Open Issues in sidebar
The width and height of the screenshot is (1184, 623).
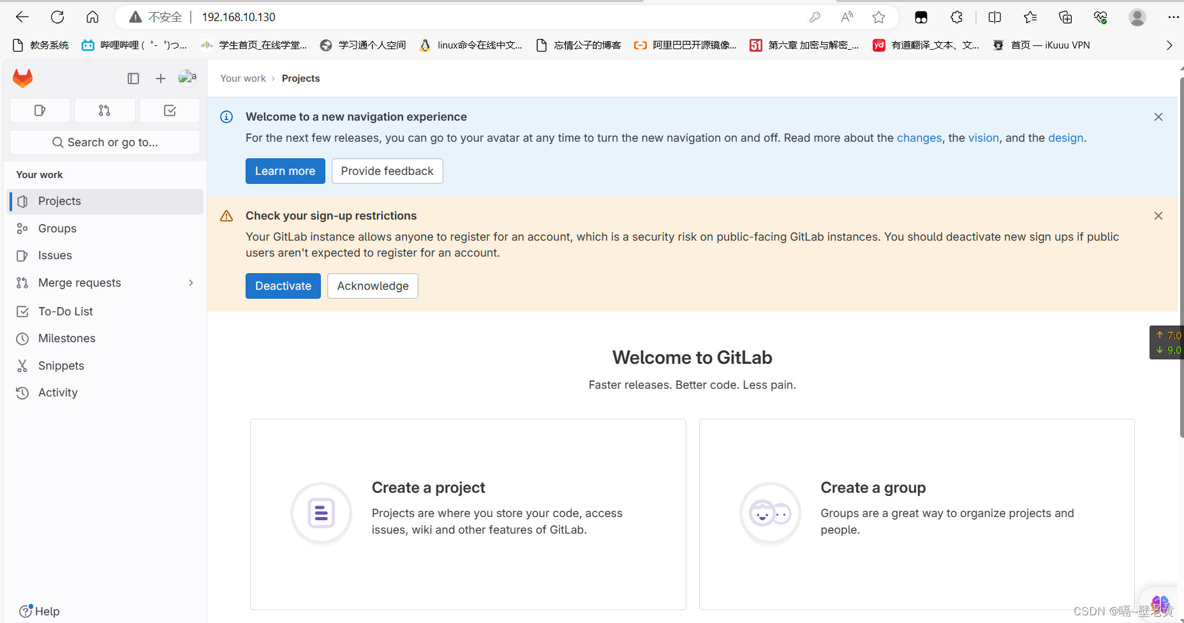(x=106, y=255)
